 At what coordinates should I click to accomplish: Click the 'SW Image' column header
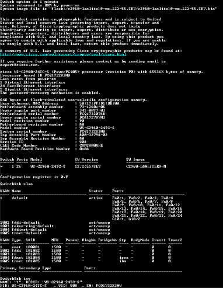click(135, 159)
